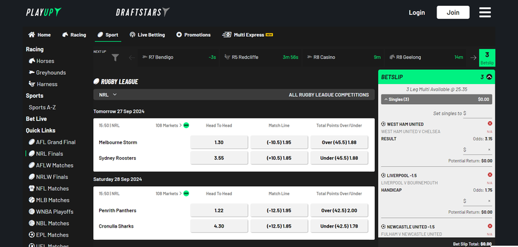This screenshot has height=247, width=518.
Task: Open Bet Live in the sidebar
Action: 36,119
